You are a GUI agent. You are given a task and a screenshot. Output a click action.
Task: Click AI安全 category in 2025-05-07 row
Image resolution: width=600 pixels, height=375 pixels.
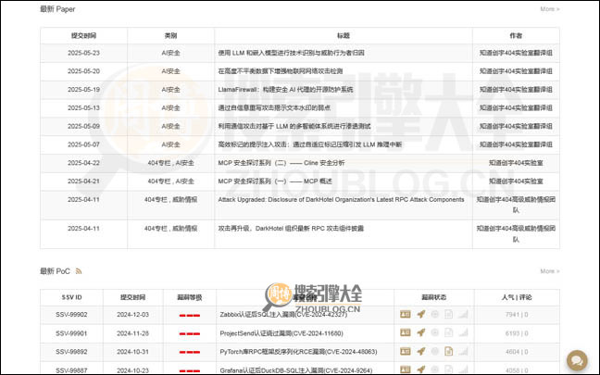pyautogui.click(x=170, y=144)
